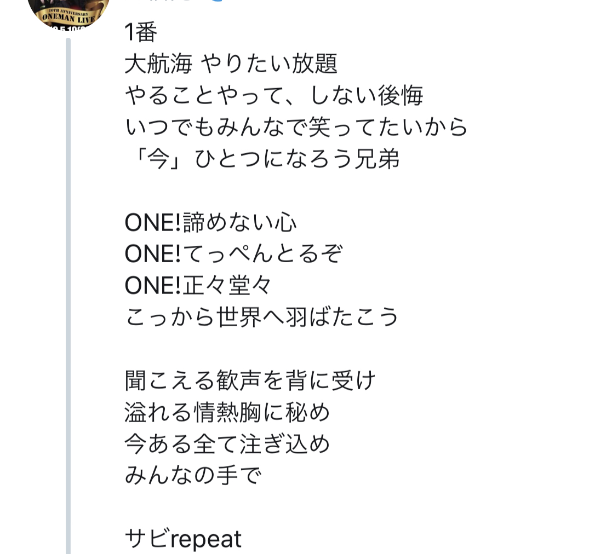Click the line 'やることやって、しない後悔'
Viewport: 612px width, 554px height.
[x=274, y=97]
